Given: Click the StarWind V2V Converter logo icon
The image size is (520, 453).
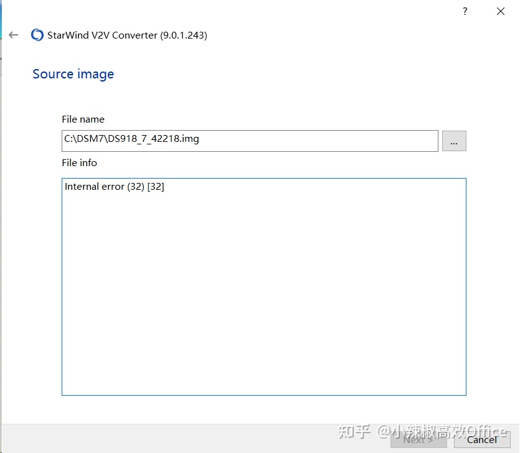Looking at the screenshot, I should [37, 35].
